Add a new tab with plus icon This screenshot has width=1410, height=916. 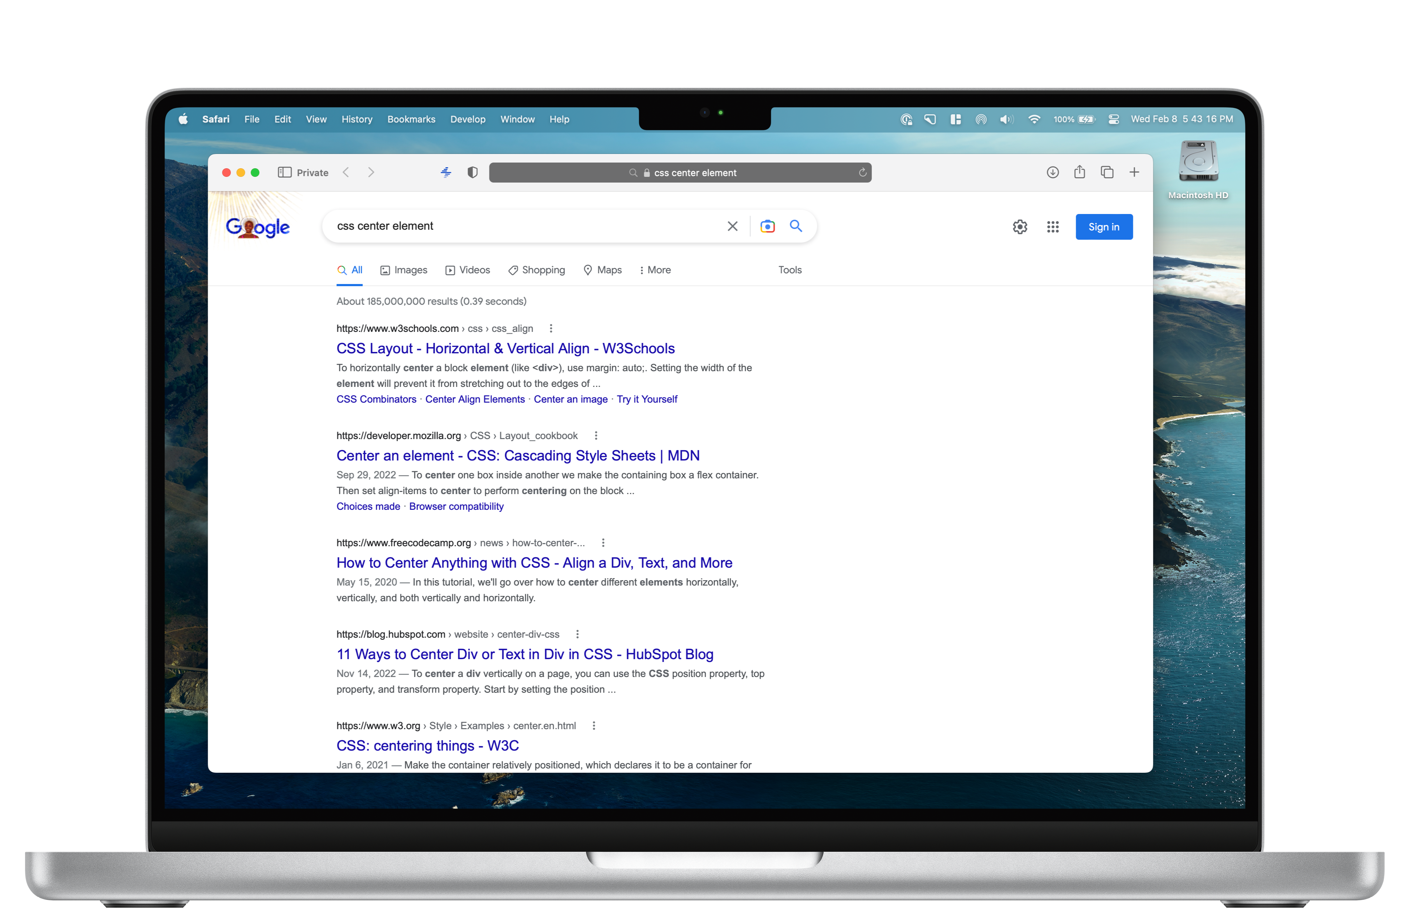1134,172
